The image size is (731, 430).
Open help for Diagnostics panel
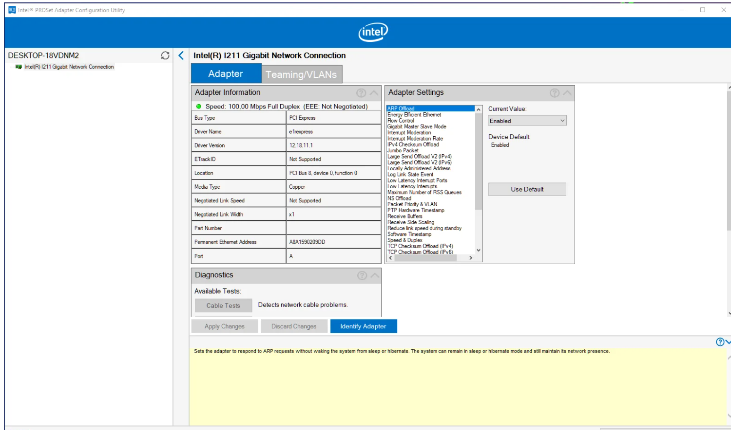[x=362, y=276]
